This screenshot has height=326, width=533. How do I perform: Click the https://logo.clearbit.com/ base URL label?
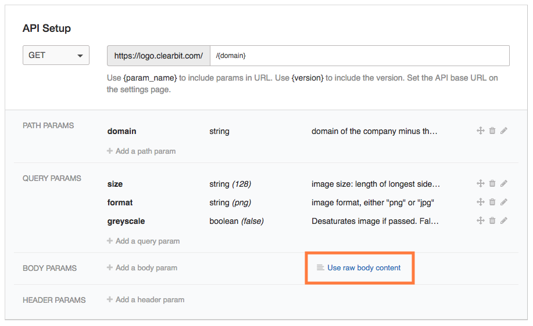point(159,56)
